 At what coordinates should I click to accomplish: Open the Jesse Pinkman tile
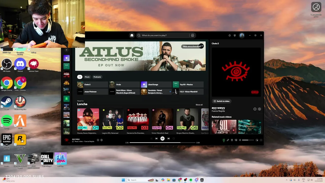point(92,91)
